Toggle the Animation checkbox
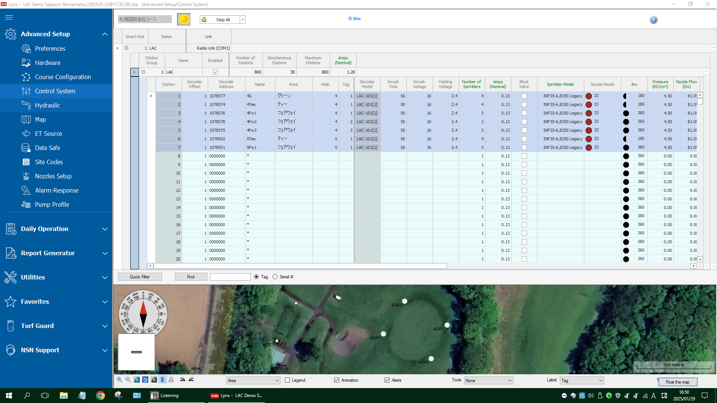Screen dimensions: 717x403 coord(336,380)
